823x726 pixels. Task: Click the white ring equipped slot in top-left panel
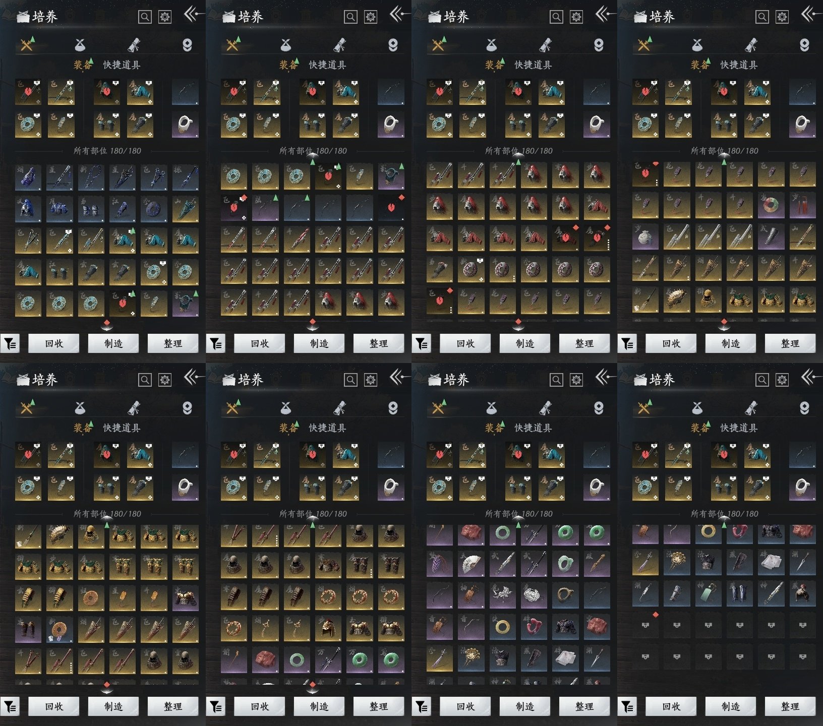(x=185, y=125)
